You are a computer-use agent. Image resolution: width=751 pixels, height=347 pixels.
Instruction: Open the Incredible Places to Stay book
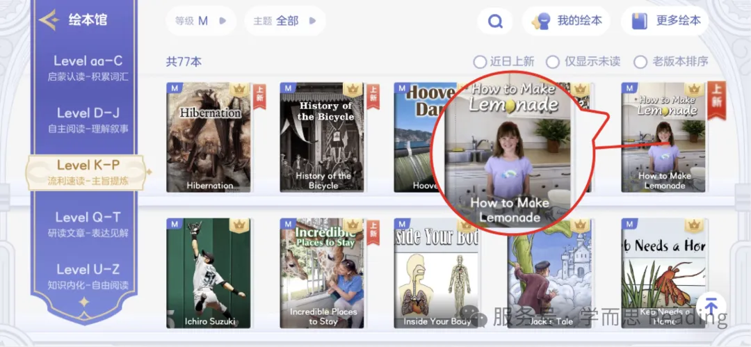tap(322, 273)
